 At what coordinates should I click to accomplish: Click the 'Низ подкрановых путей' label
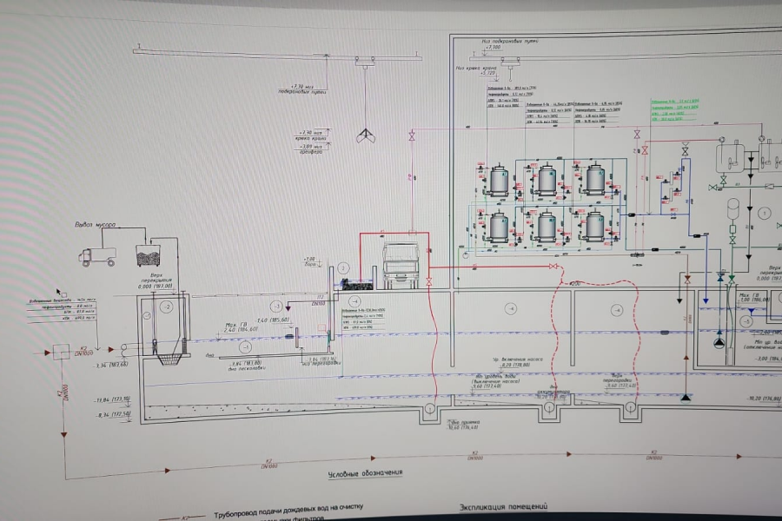(x=510, y=41)
